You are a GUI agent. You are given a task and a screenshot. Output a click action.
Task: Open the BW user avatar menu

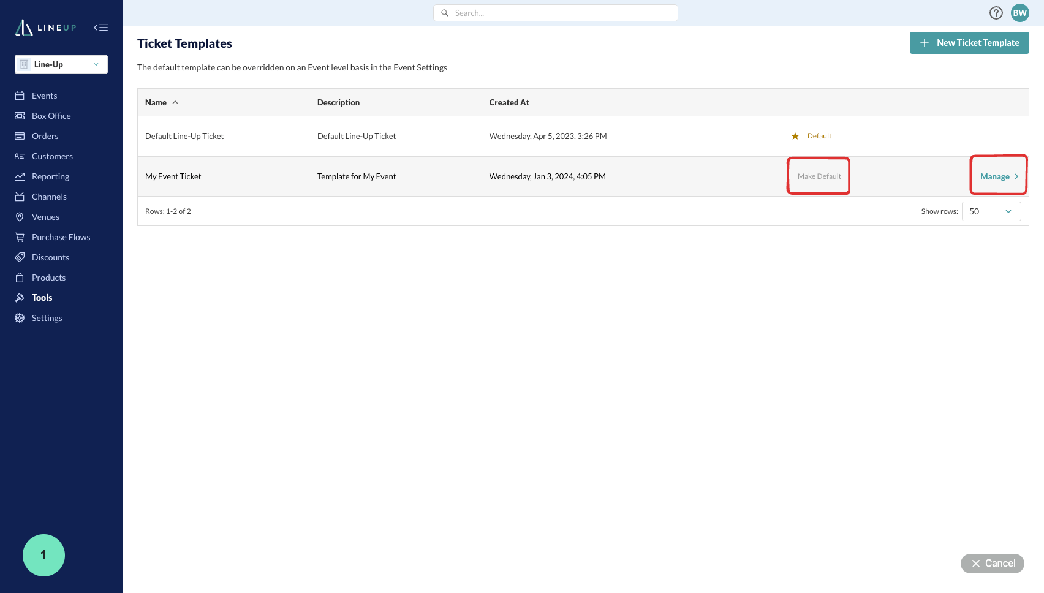tap(1020, 13)
